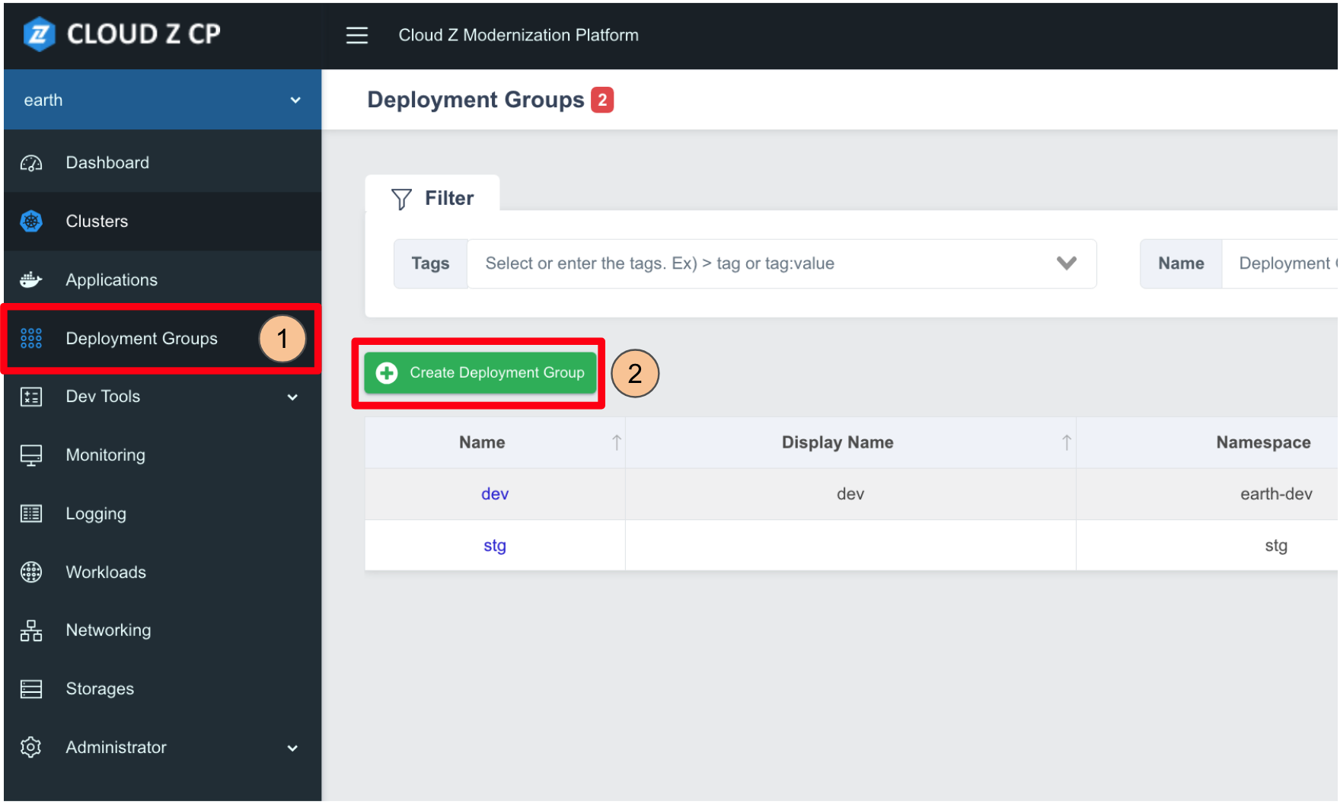Open the Tags dropdown arrow
The width and height of the screenshot is (1340, 804).
click(x=1067, y=263)
